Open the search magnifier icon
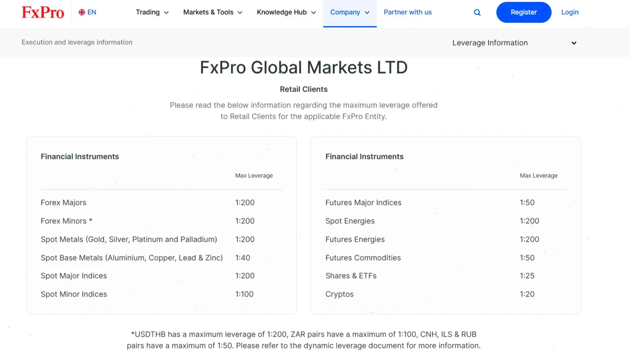 pos(477,12)
